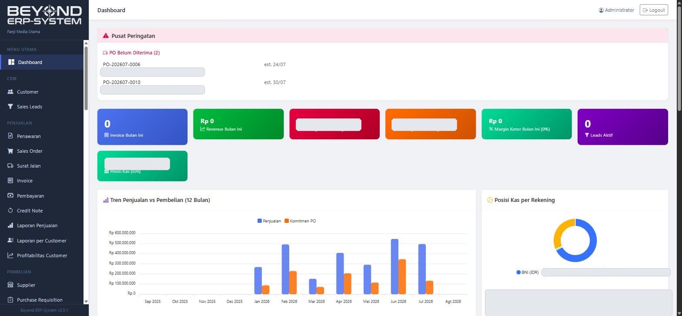Click the Jun 2026 blue Penjualan bar
The height and width of the screenshot is (316, 682).
pyautogui.click(x=394, y=266)
